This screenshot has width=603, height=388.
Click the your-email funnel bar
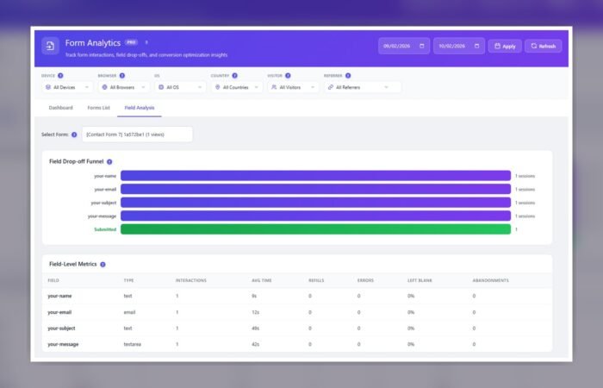click(316, 189)
